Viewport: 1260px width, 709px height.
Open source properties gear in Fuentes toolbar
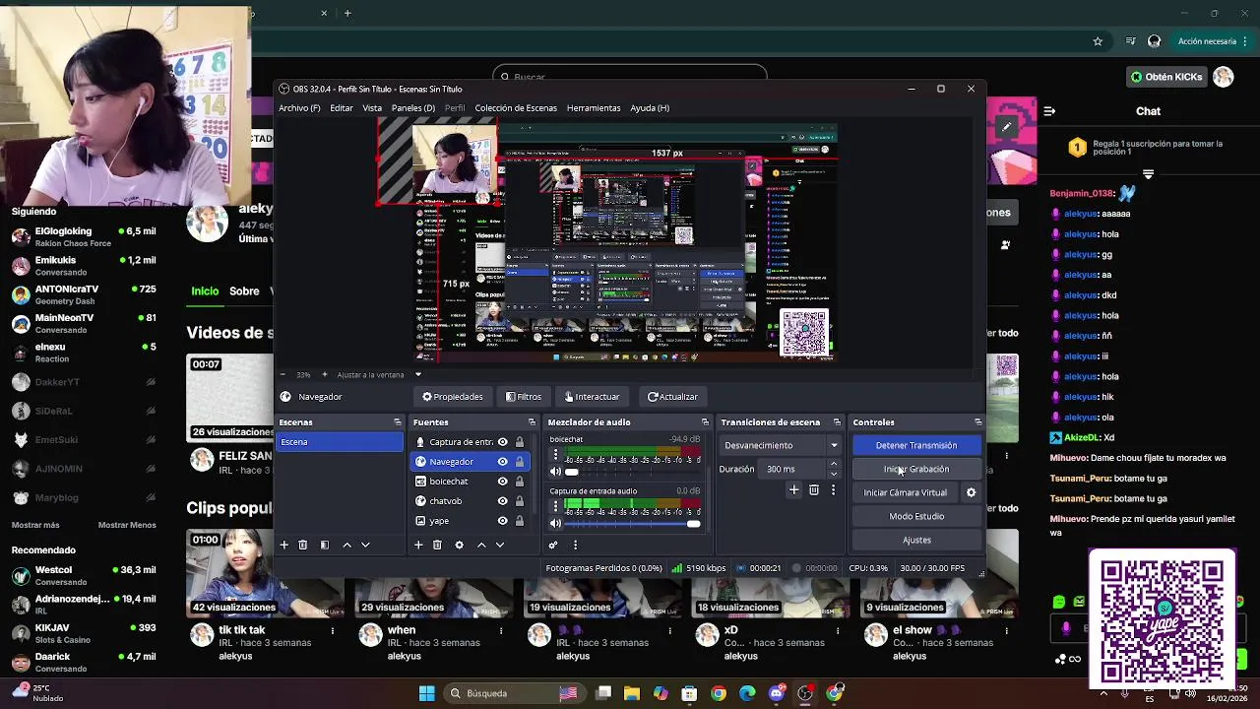[459, 545]
